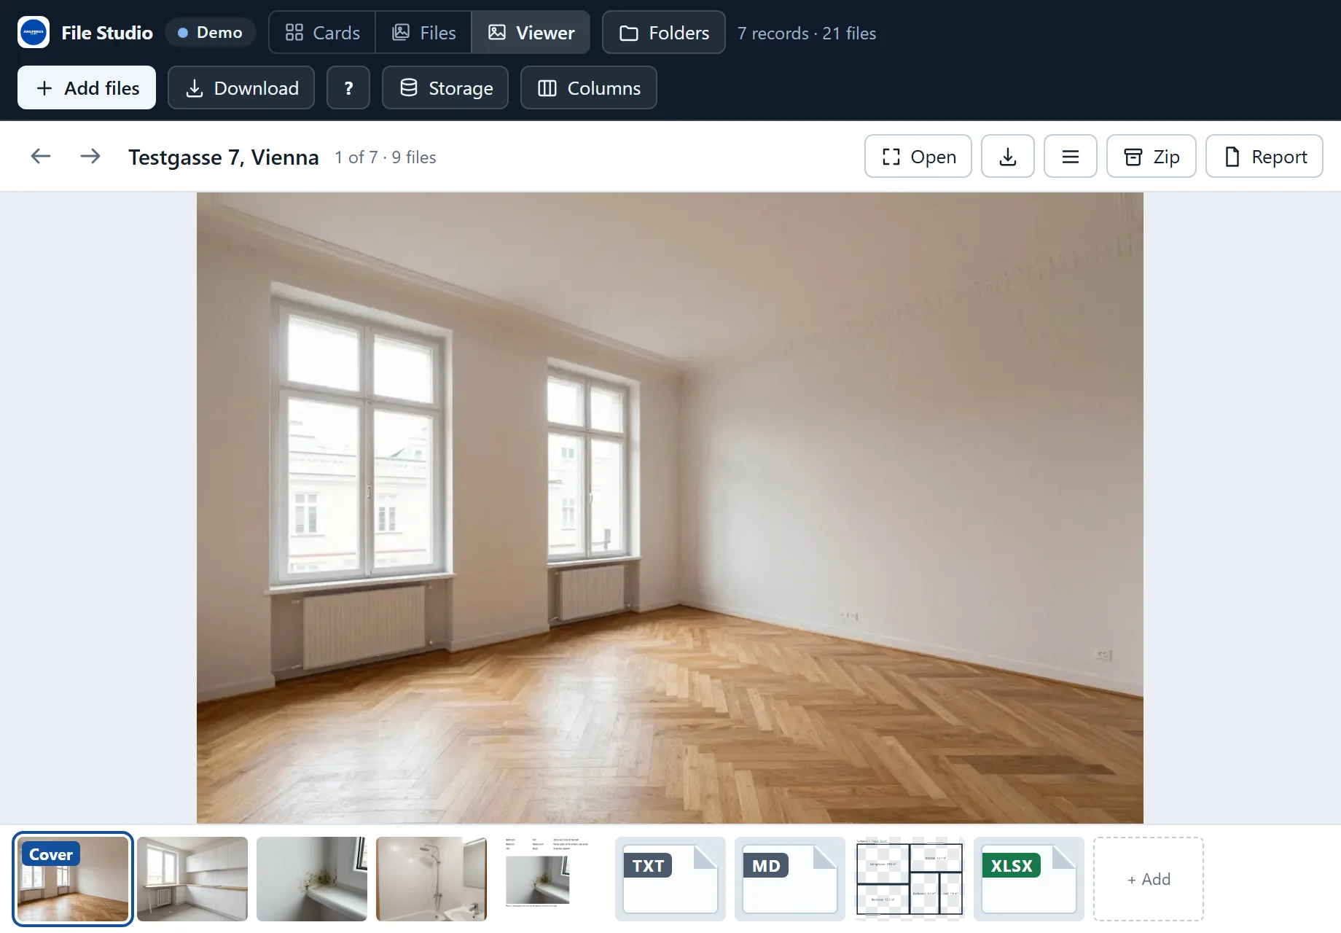Go to the next record arrow
The width and height of the screenshot is (1341, 933).
[90, 156]
